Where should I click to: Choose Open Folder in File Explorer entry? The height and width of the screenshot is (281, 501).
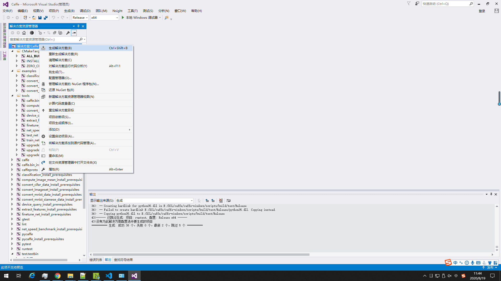(x=86, y=162)
